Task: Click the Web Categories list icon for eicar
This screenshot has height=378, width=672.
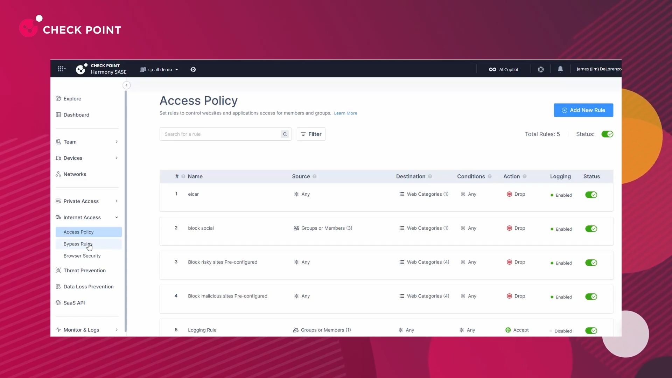Action: (x=402, y=194)
